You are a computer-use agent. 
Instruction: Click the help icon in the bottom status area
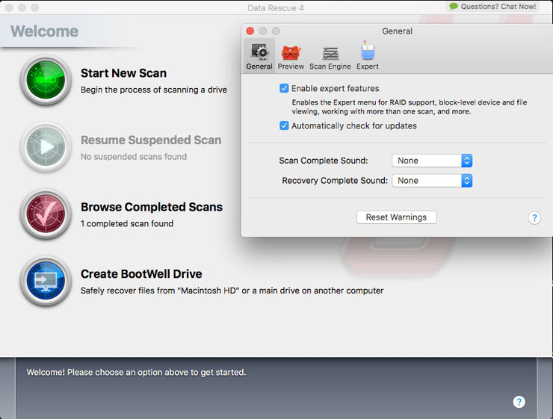click(519, 401)
